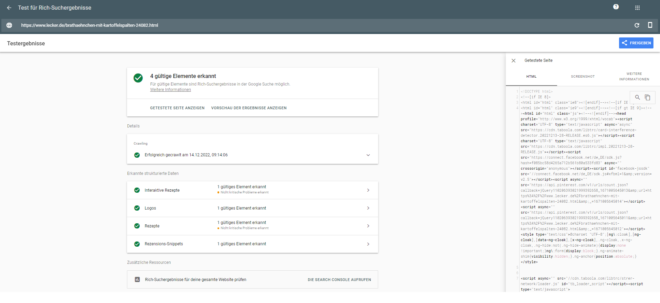Click the back arrow in header
The width and height of the screenshot is (660, 303).
9,8
